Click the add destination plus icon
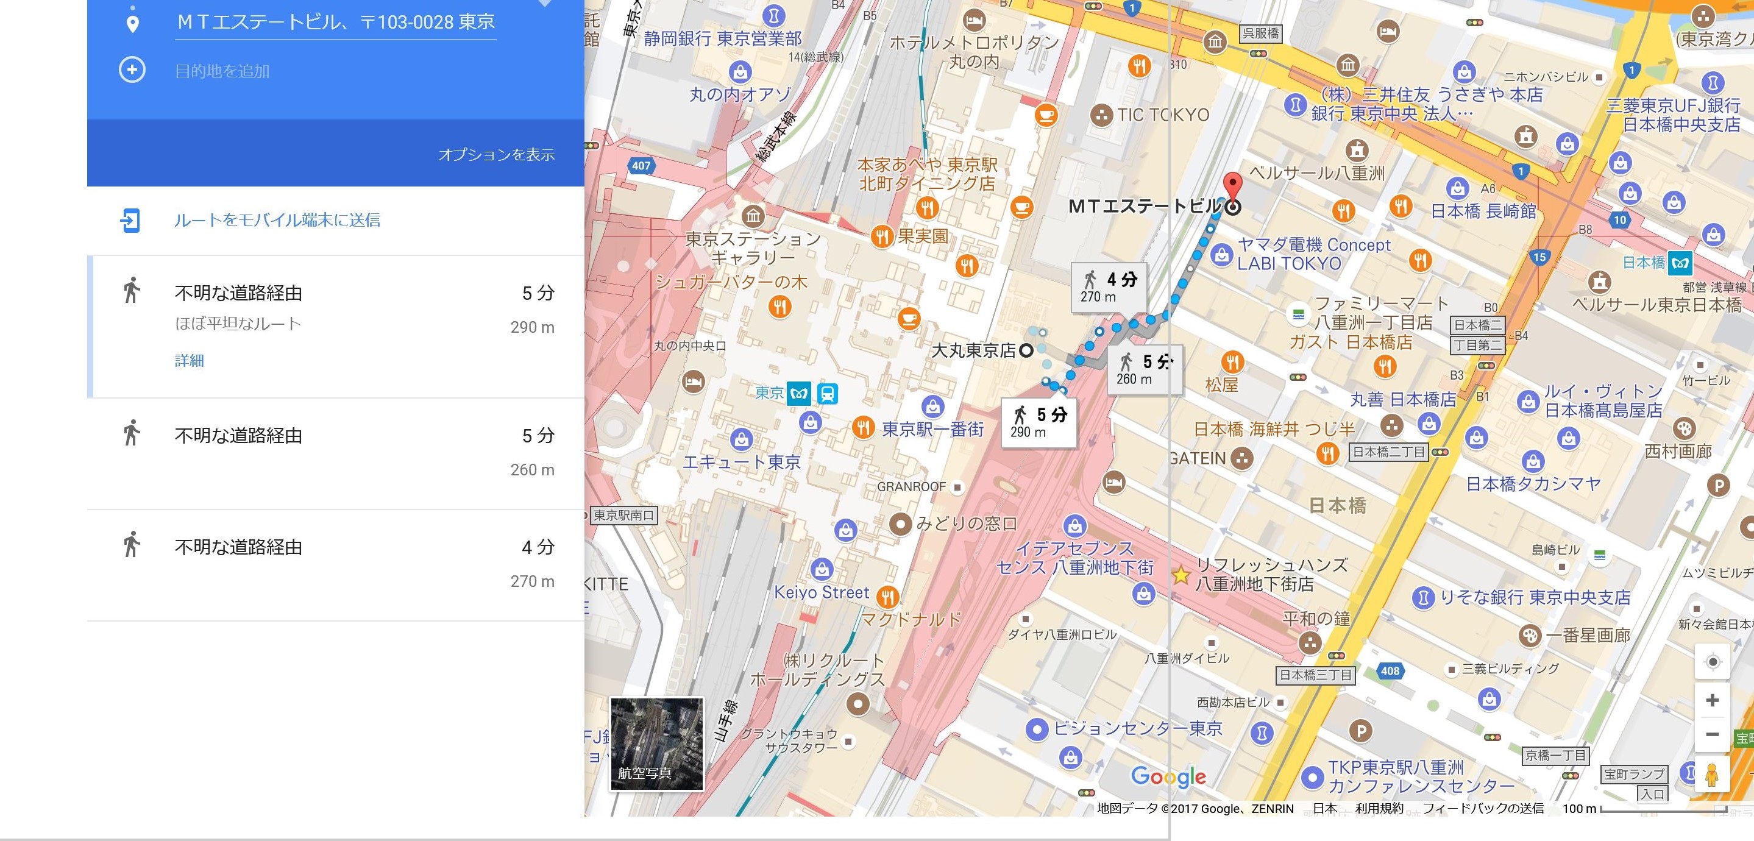The height and width of the screenshot is (841, 1754). tap(132, 70)
